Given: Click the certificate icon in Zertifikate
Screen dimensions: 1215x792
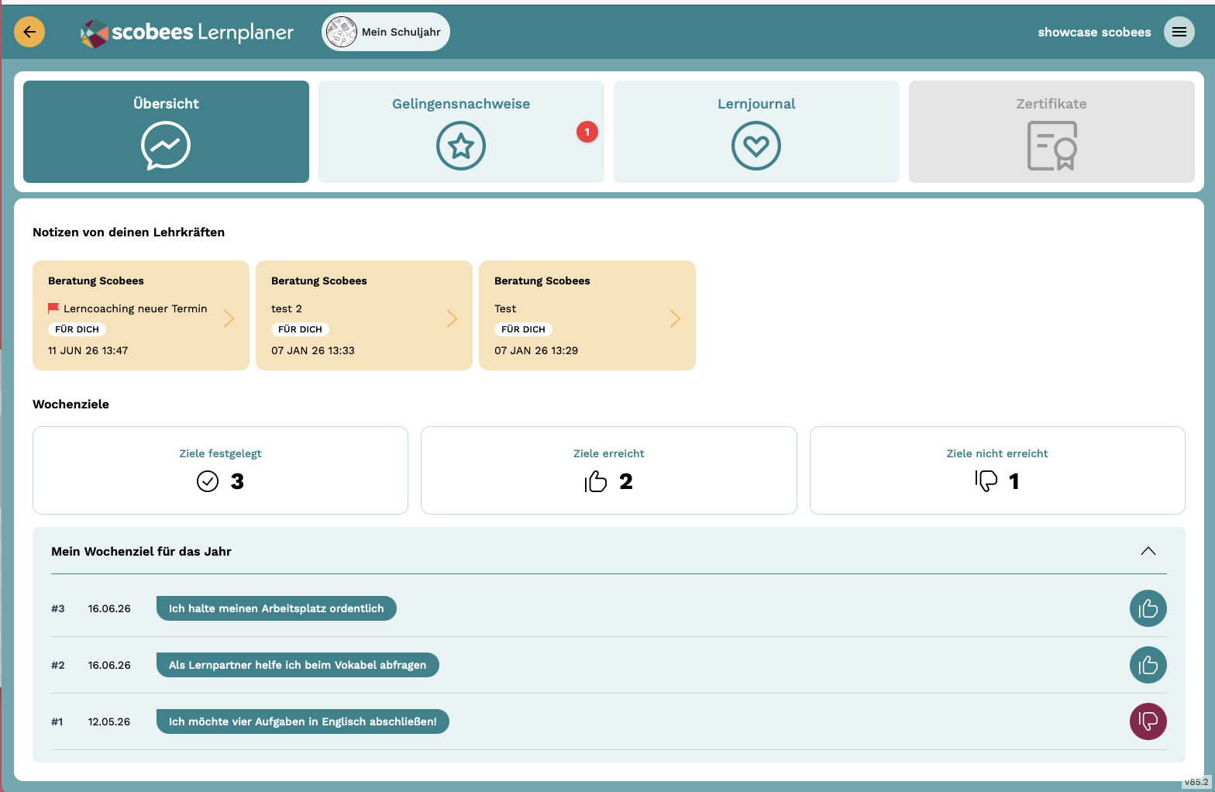Looking at the screenshot, I should click(1052, 146).
